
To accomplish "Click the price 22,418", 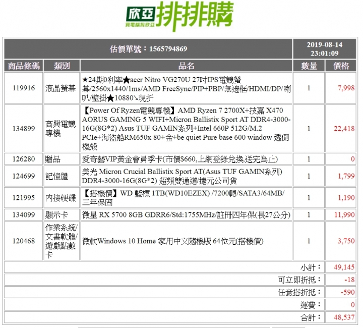I will [344, 129].
